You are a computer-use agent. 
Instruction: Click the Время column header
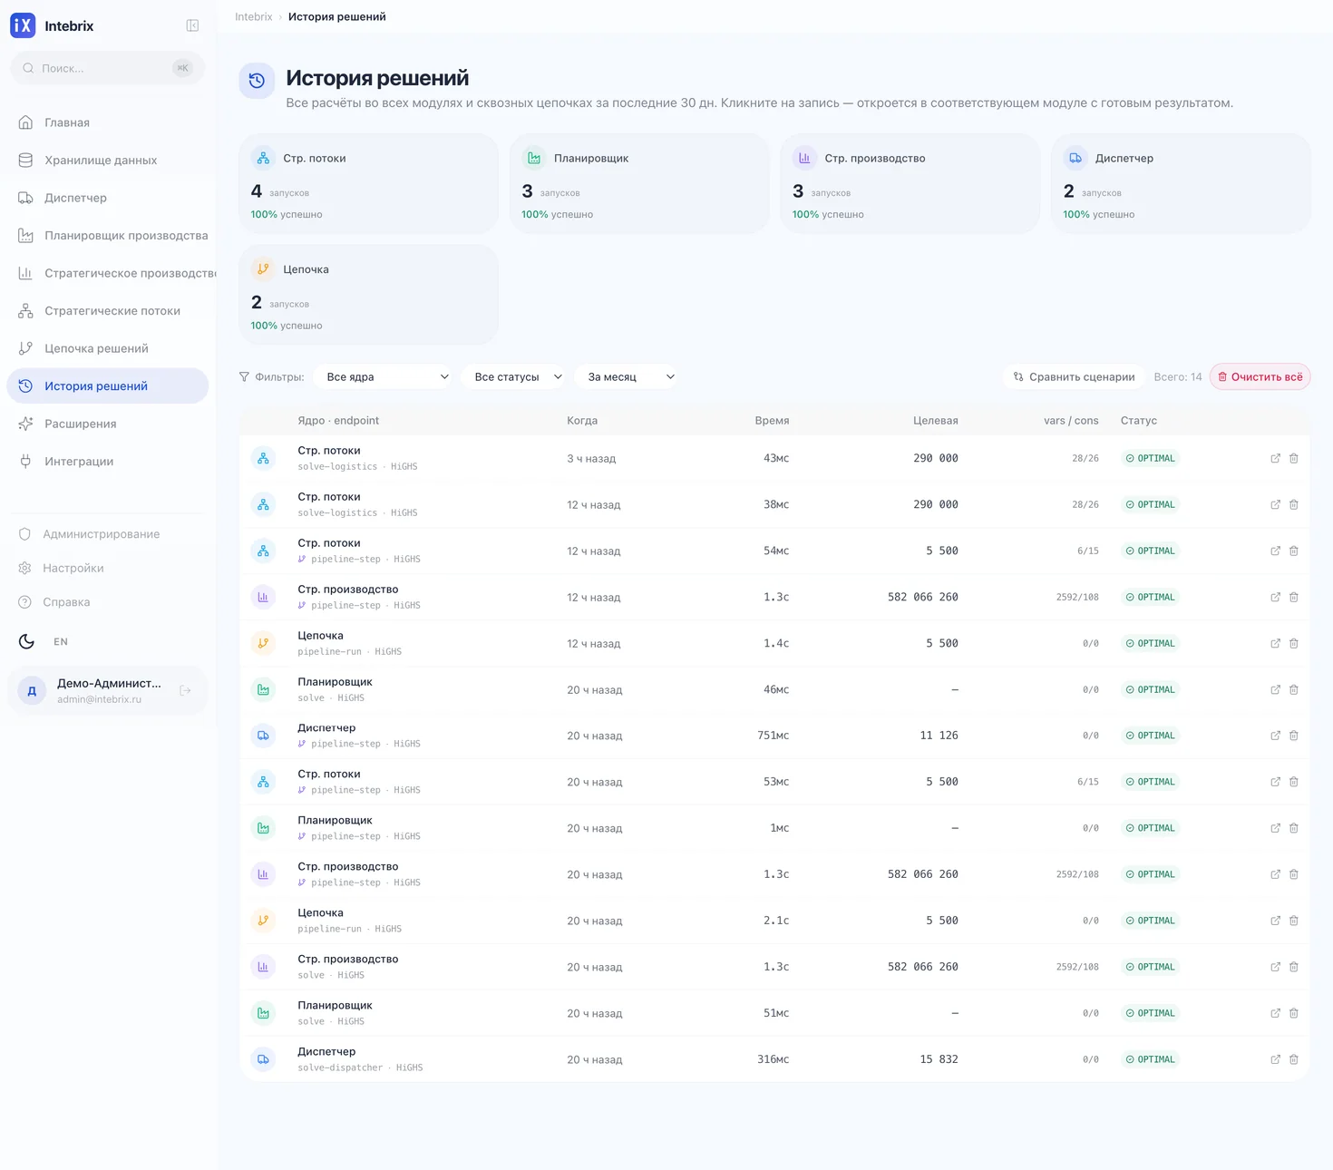pyautogui.click(x=772, y=421)
